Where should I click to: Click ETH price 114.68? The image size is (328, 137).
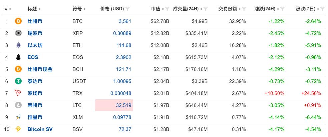(x=124, y=45)
